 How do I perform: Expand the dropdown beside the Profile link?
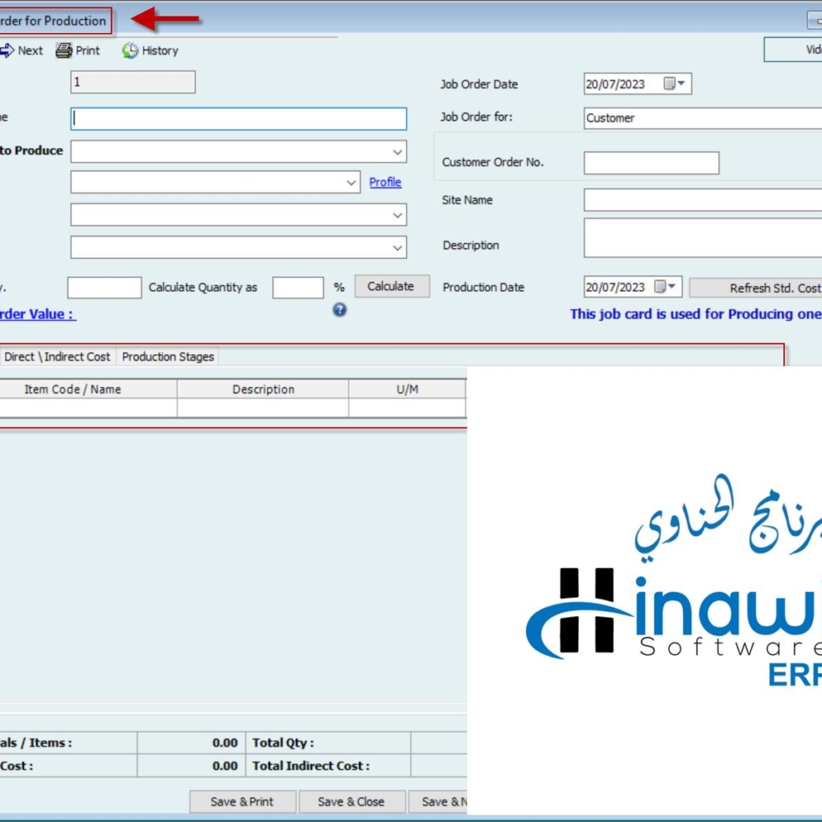pyautogui.click(x=351, y=182)
